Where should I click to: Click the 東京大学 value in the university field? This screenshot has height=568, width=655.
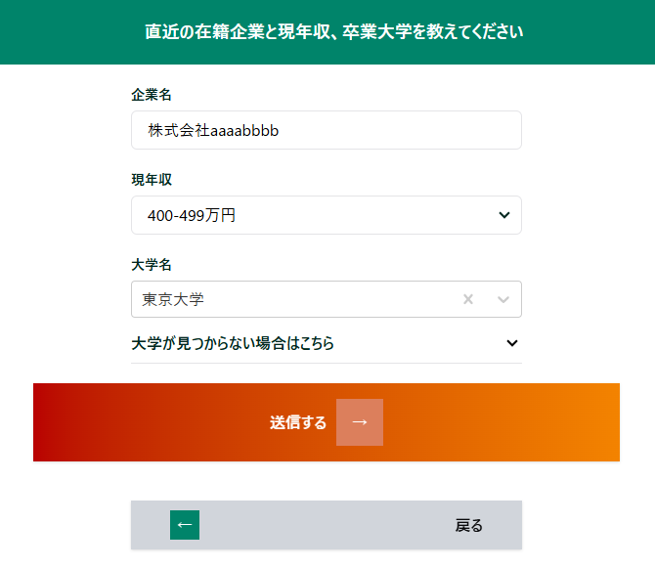click(173, 299)
